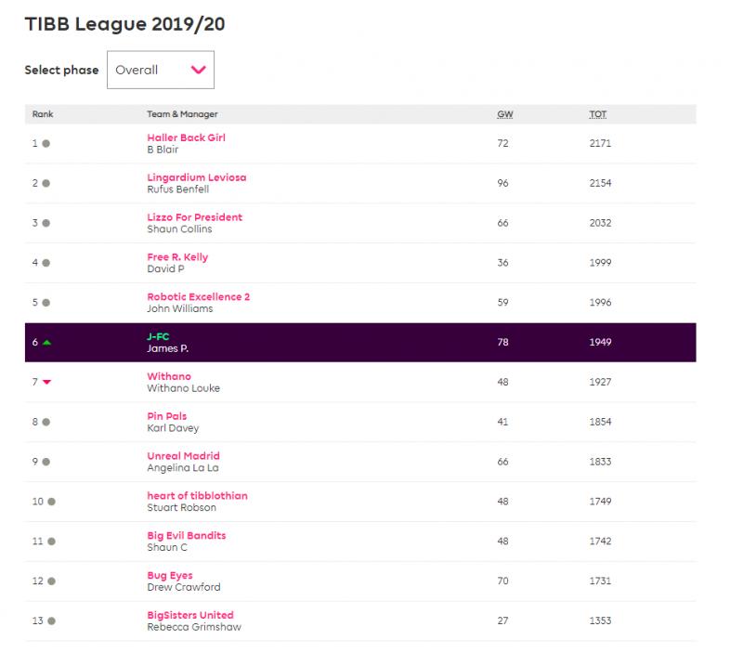Click the red down arrow in rank 7
This screenshot has height=653, width=743.
pos(46,382)
